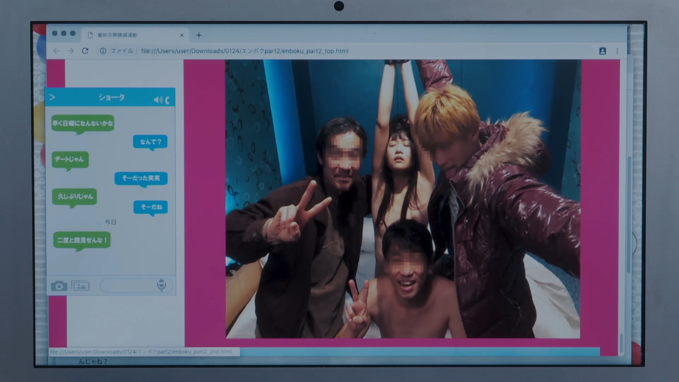The image size is (679, 382).
Task: Open the chat image gallery icon
Action: [80, 285]
